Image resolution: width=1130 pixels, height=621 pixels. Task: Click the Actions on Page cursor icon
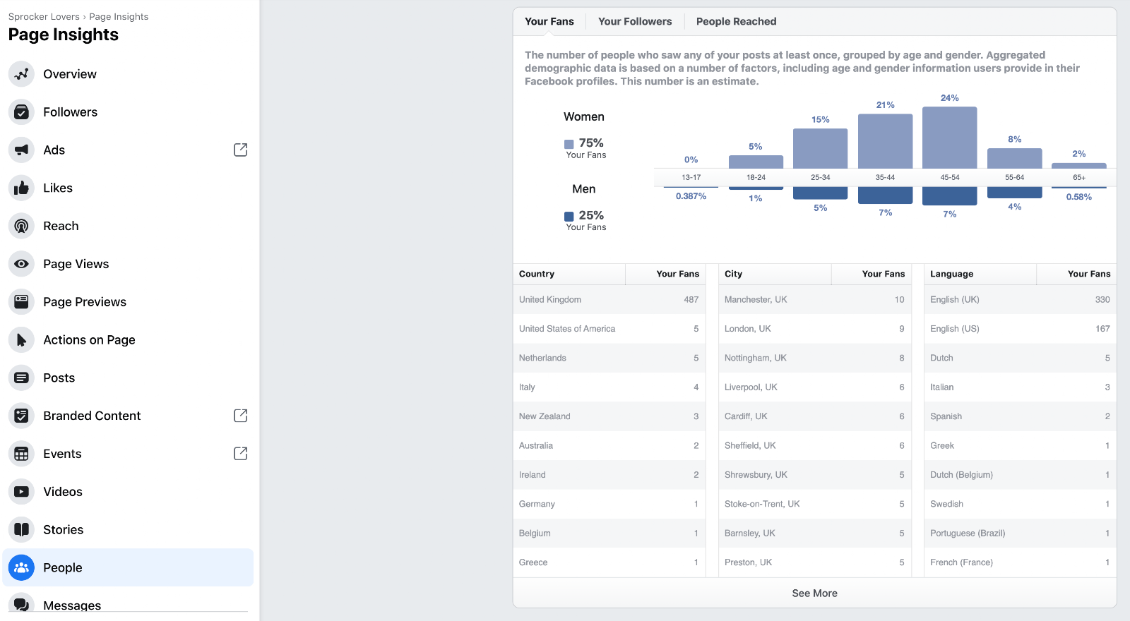coord(21,340)
